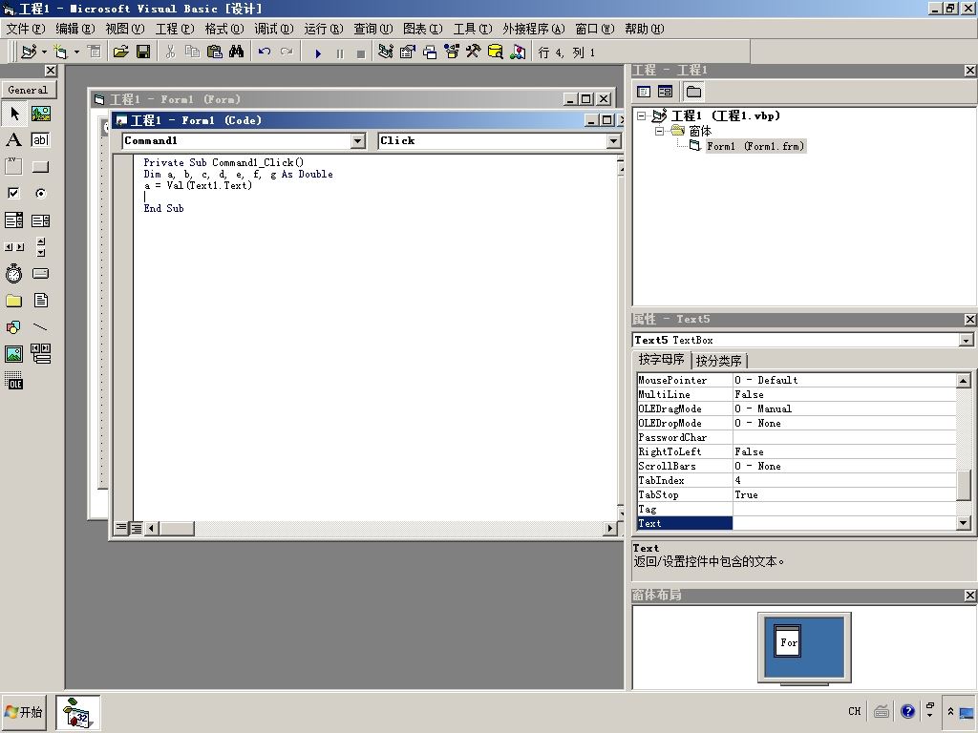Open the 调试(D) menu
The height and width of the screenshot is (733, 978).
tap(274, 29)
